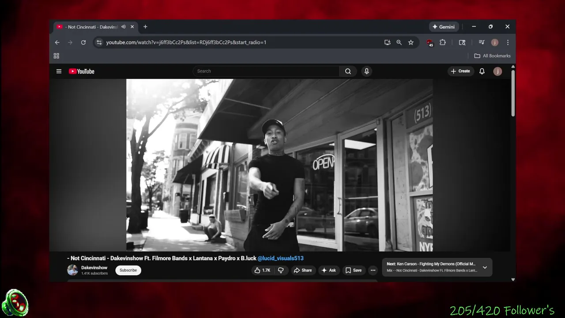Image resolution: width=565 pixels, height=318 pixels.
Task: Expand the Next up mix panel chevron
Action: [x=485, y=267]
